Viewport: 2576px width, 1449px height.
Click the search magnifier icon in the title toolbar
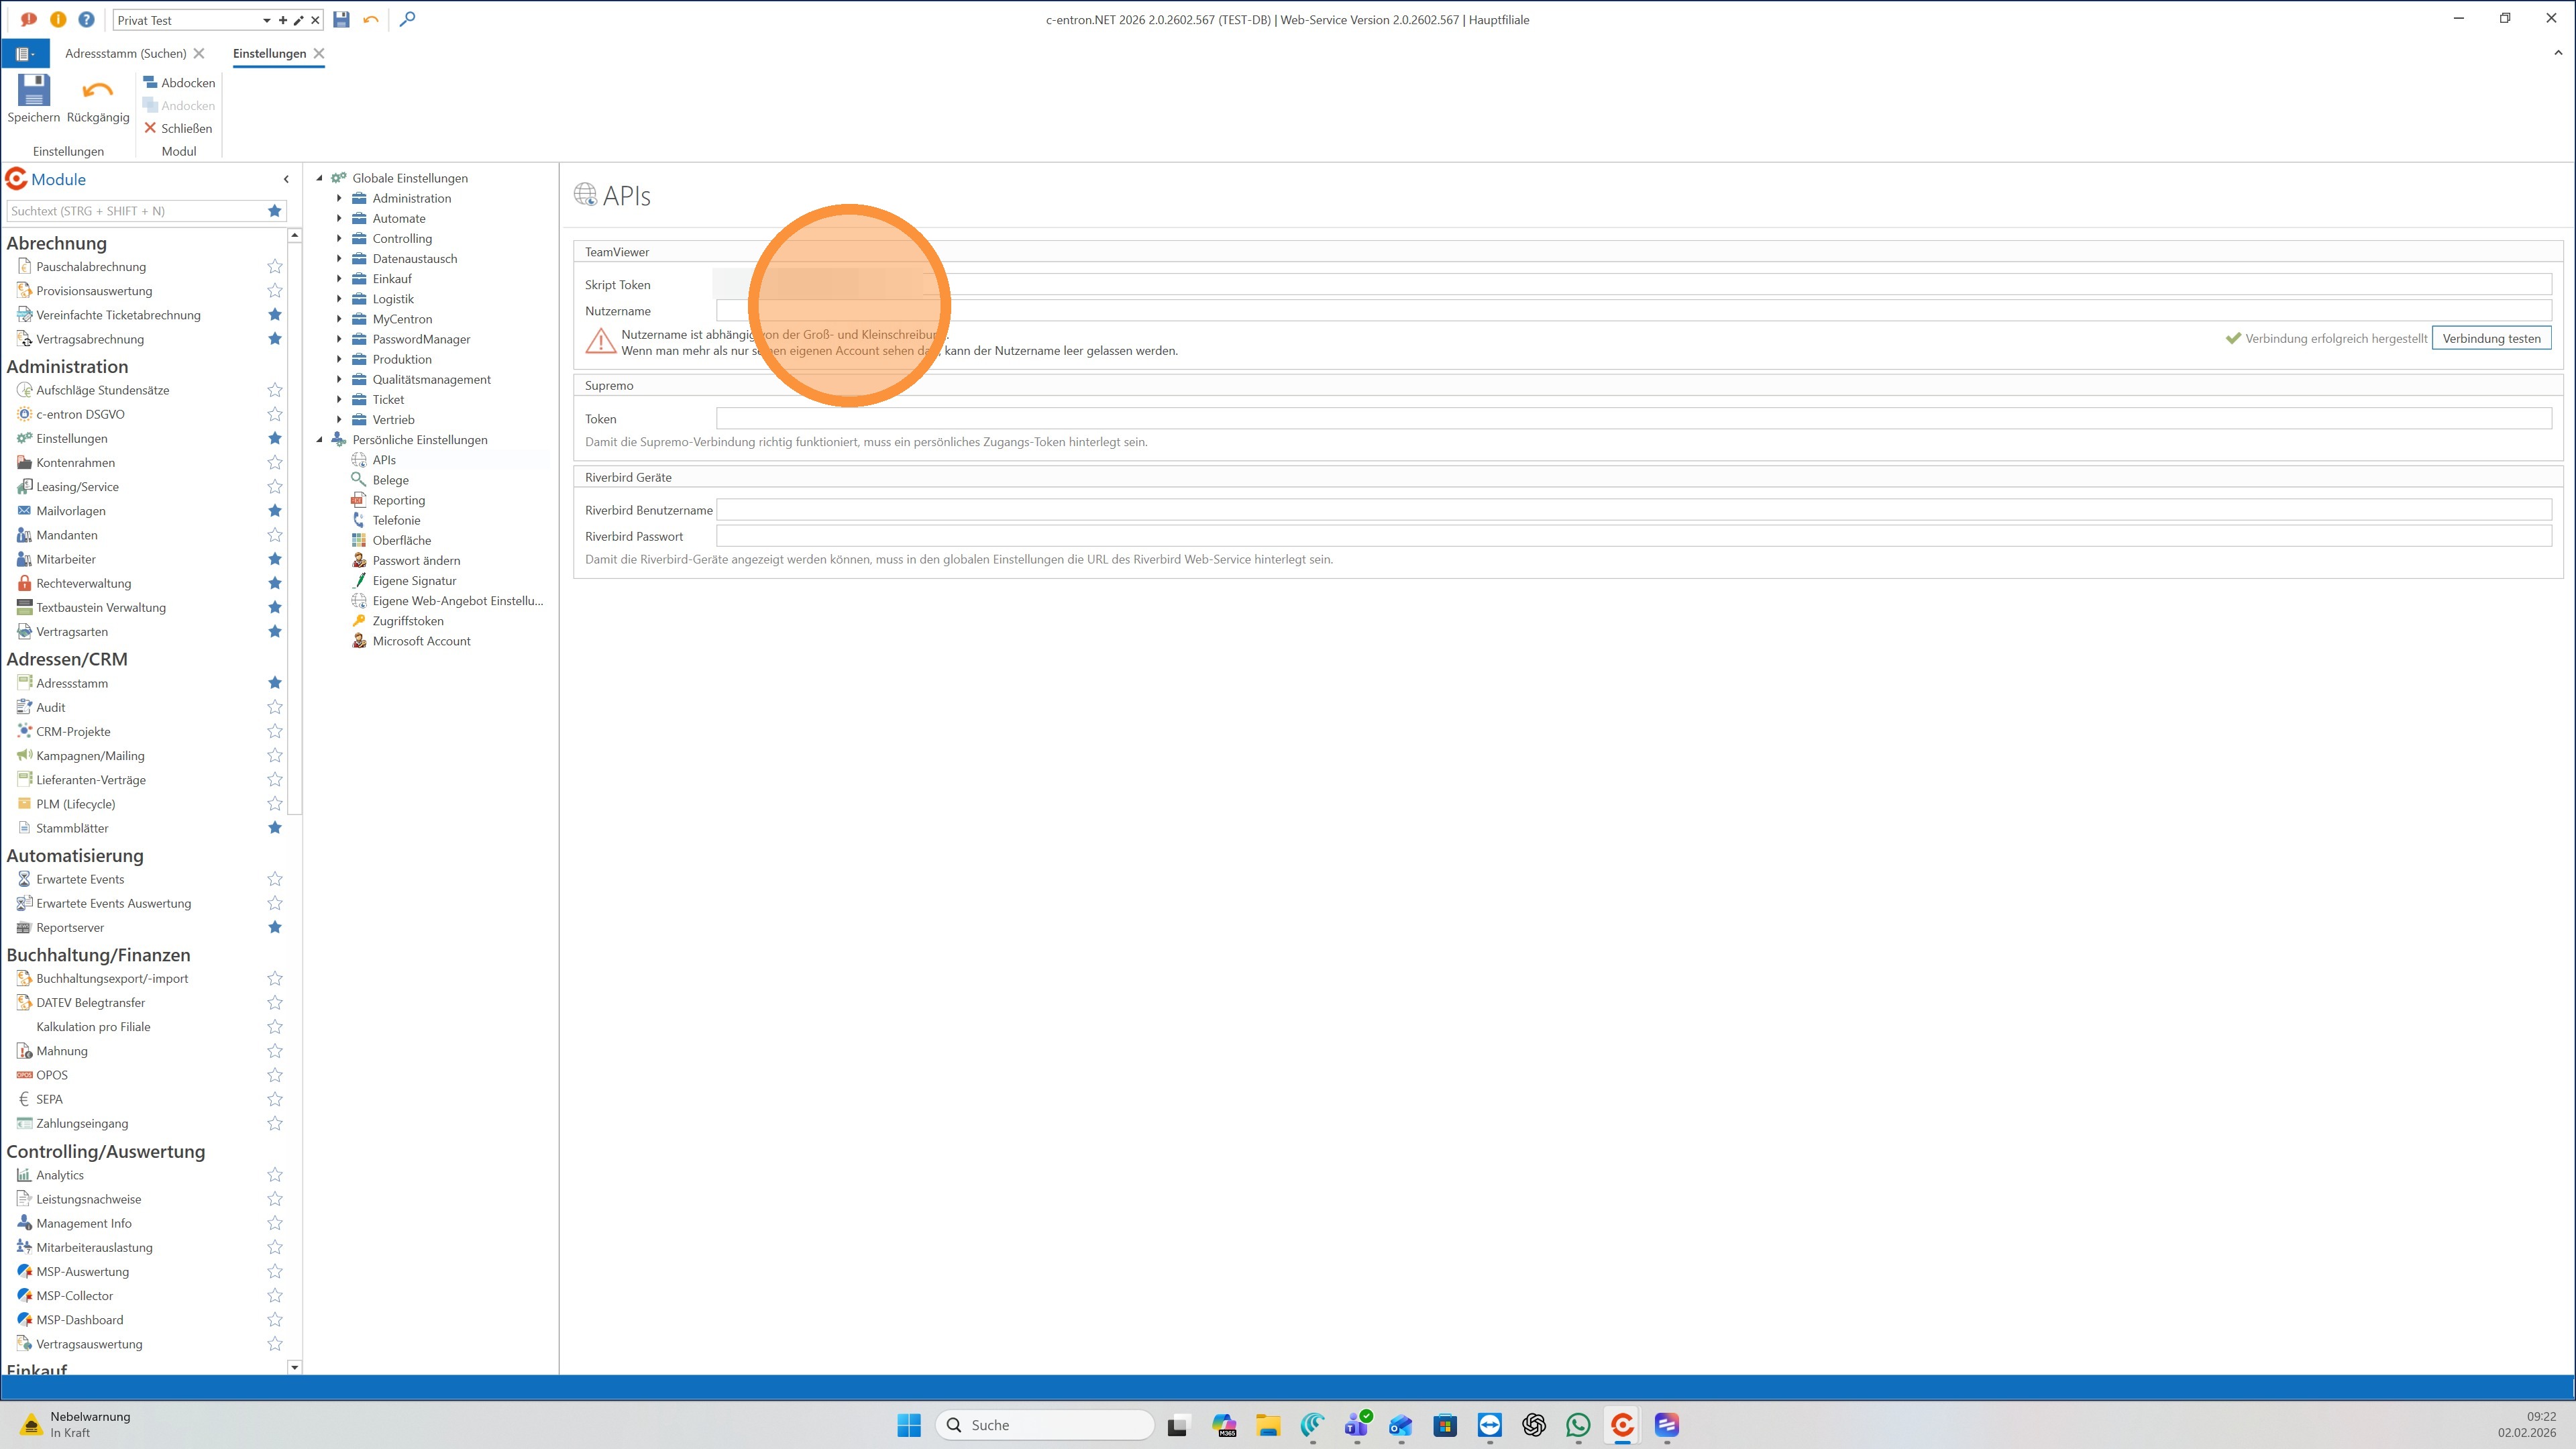point(407,19)
